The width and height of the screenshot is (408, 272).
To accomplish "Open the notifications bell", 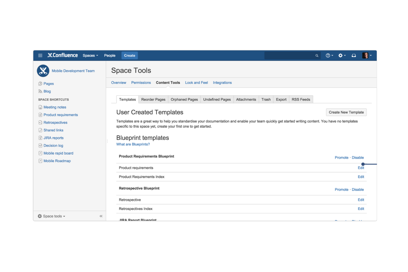I will pyautogui.click(x=354, y=55).
